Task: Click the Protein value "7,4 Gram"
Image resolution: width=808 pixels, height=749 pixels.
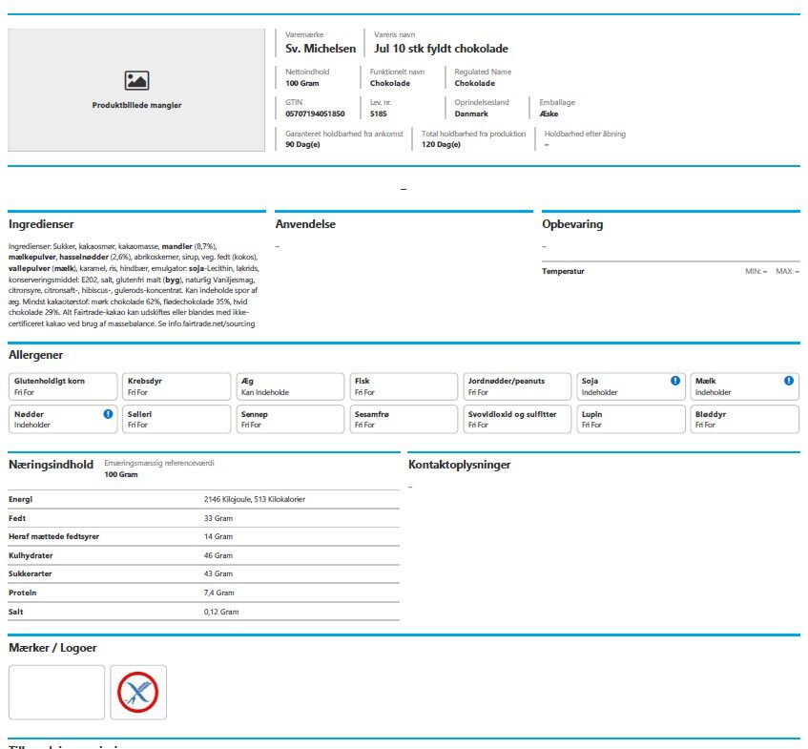Action: pyautogui.click(x=219, y=593)
